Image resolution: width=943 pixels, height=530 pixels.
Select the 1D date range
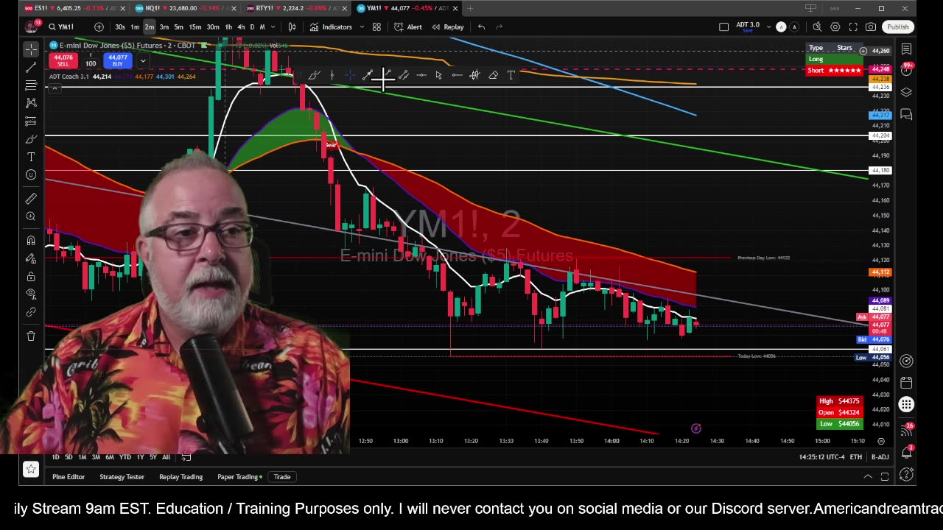[55, 457]
